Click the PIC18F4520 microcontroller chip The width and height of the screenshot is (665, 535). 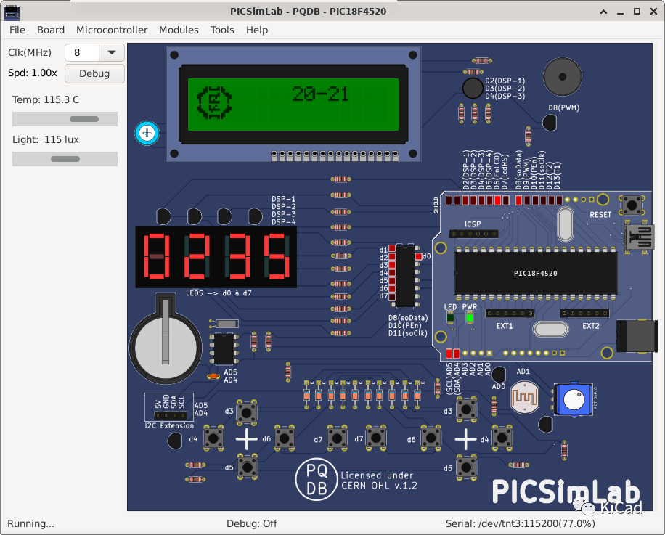click(x=535, y=272)
